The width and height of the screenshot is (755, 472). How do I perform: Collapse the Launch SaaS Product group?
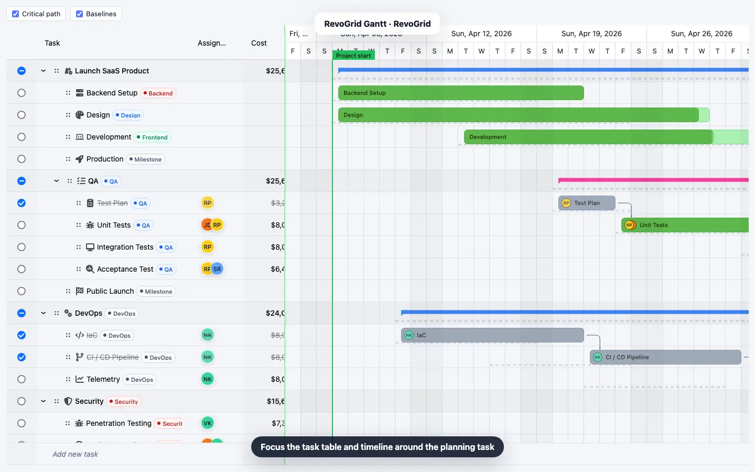coord(44,71)
